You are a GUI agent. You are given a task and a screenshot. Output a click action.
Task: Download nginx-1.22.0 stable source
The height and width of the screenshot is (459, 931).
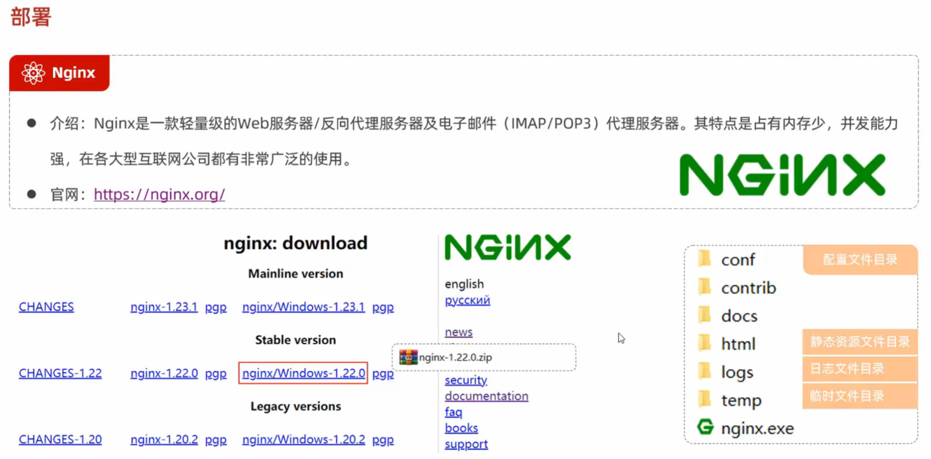coord(164,373)
